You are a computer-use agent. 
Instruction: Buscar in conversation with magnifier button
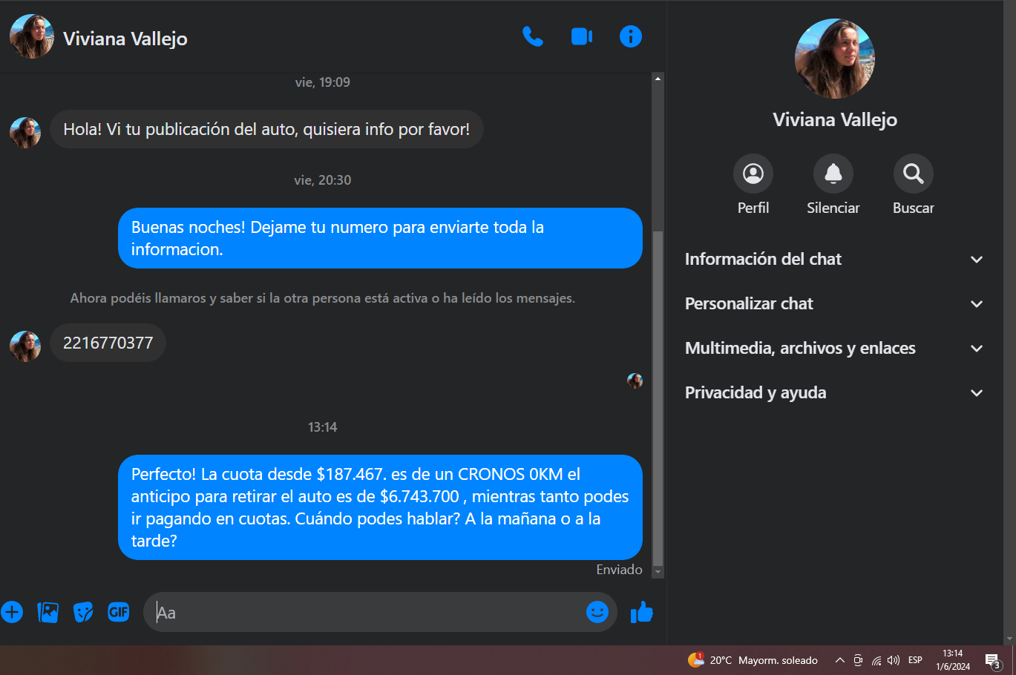point(914,185)
